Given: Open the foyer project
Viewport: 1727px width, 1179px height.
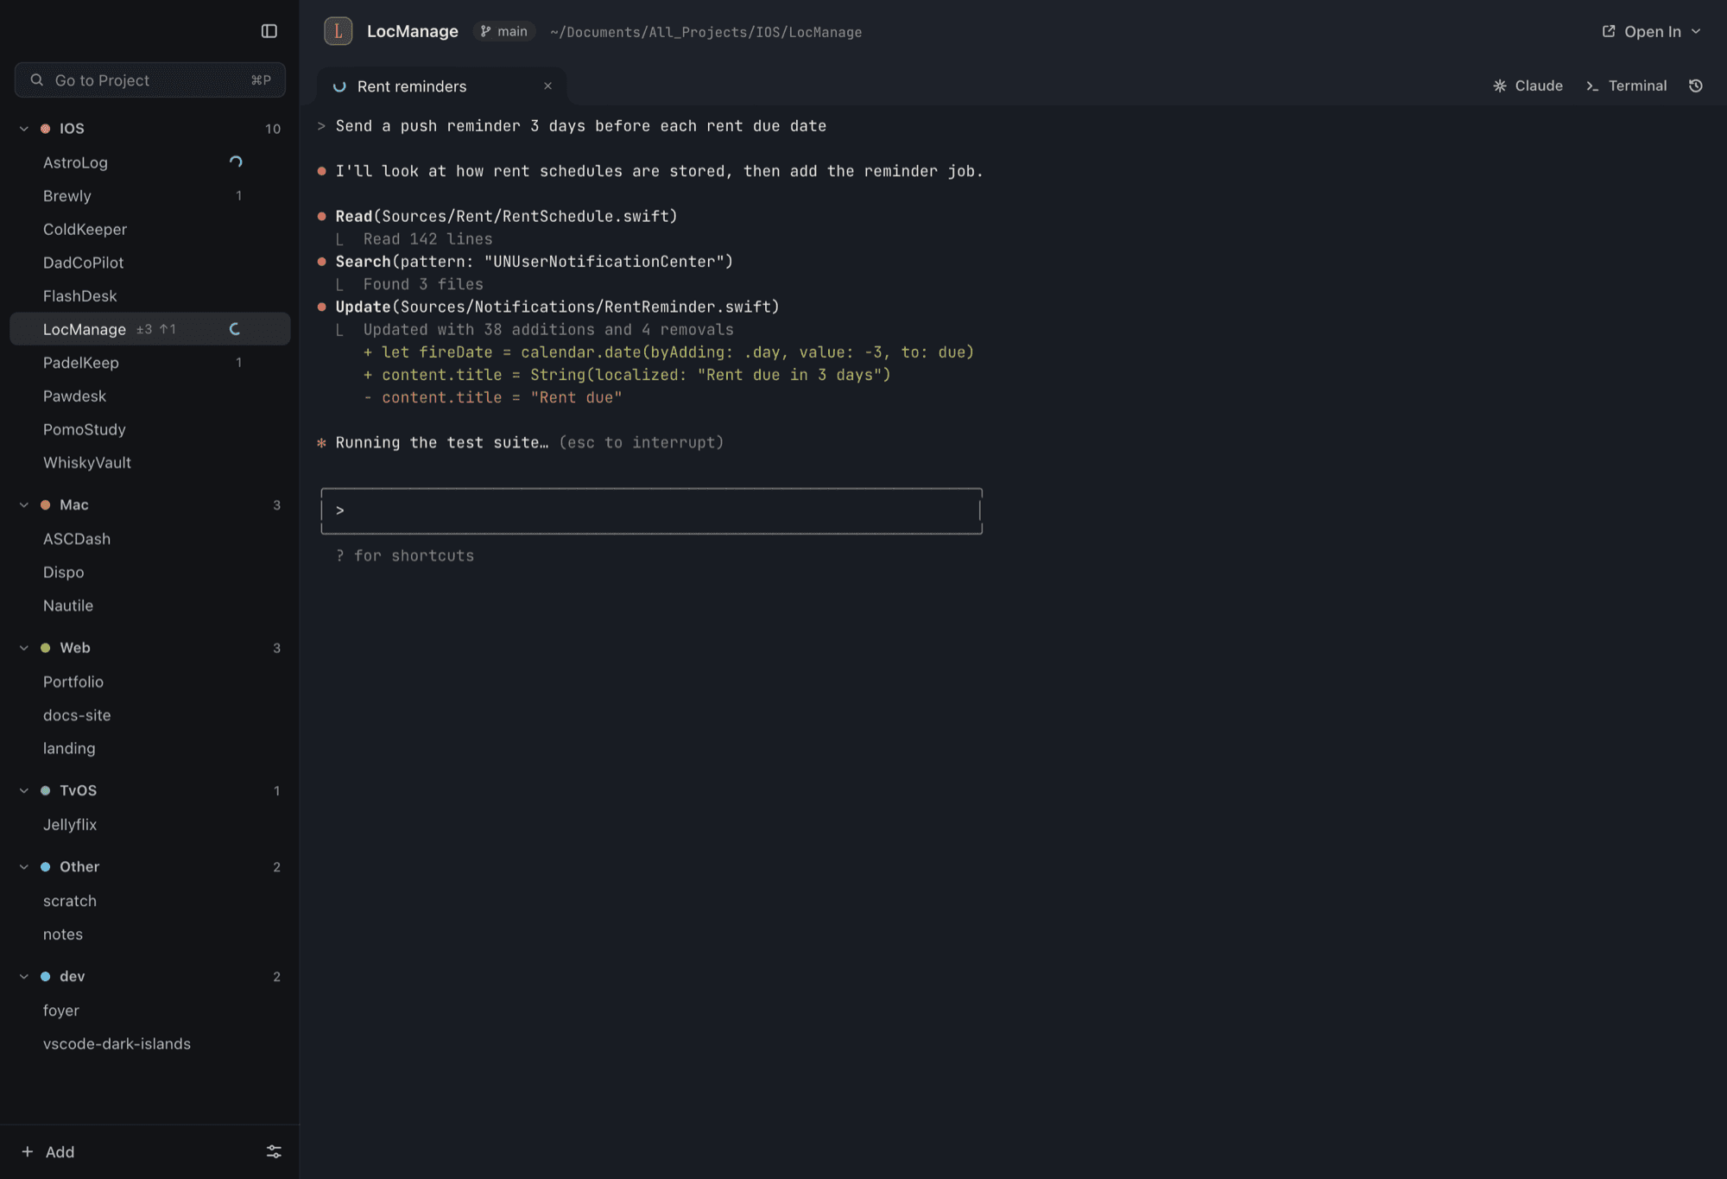Looking at the screenshot, I should 150,1011.
